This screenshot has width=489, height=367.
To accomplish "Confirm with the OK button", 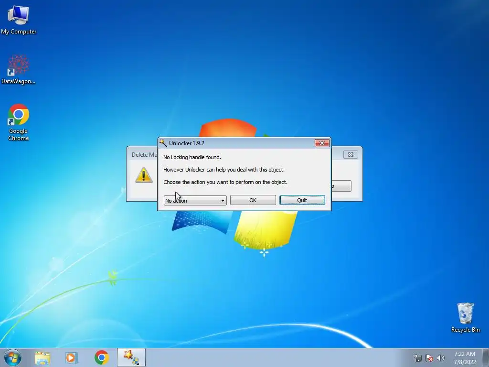I will click(253, 200).
